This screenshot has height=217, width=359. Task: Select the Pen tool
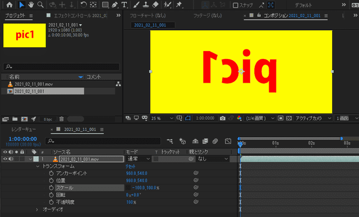114,5
